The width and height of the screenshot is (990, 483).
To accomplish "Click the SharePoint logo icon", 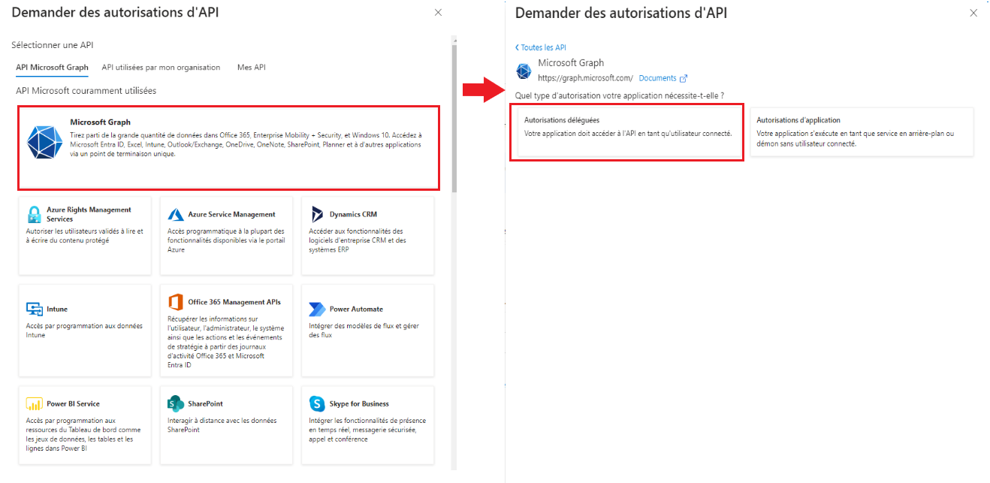I will (176, 403).
